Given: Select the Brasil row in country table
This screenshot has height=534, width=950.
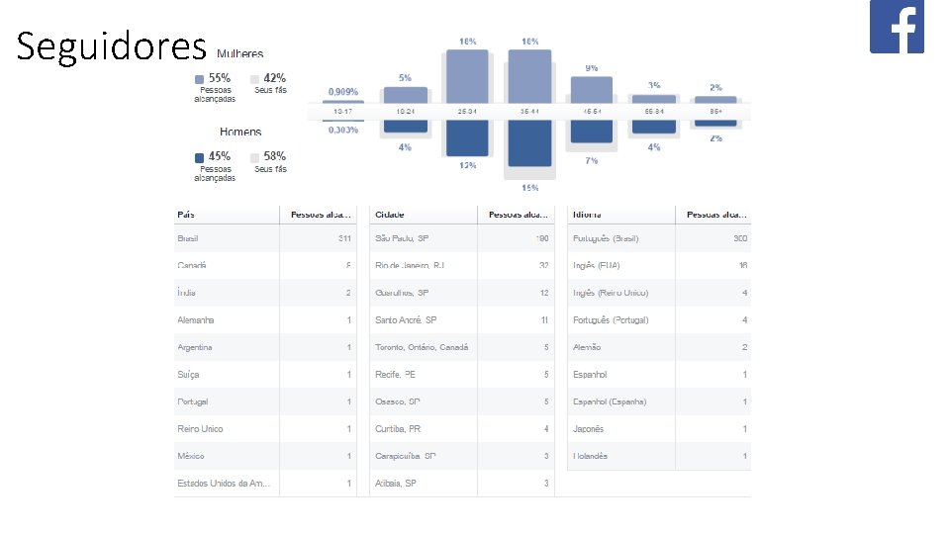Looking at the screenshot, I should (265, 238).
